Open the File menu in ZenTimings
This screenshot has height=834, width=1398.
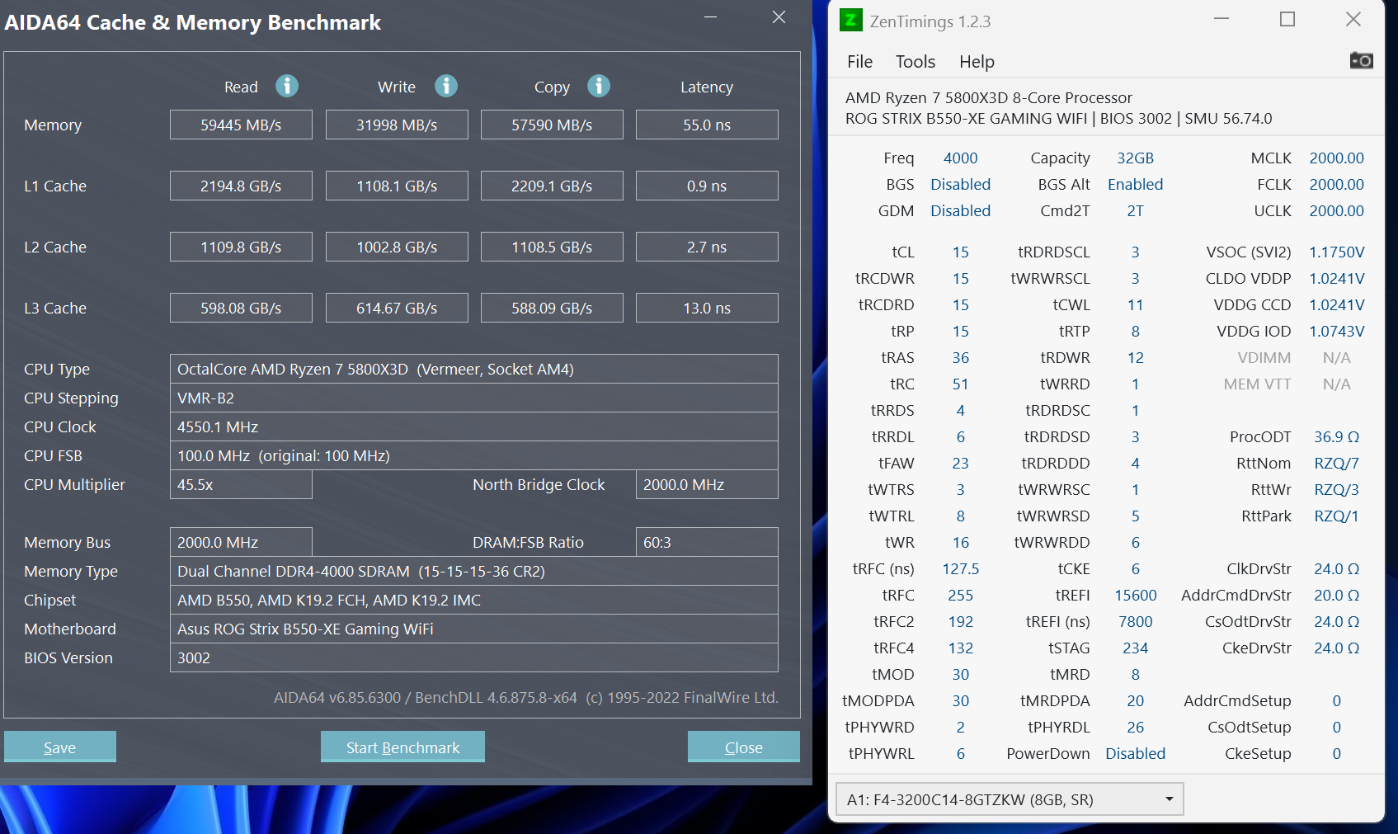(x=859, y=62)
